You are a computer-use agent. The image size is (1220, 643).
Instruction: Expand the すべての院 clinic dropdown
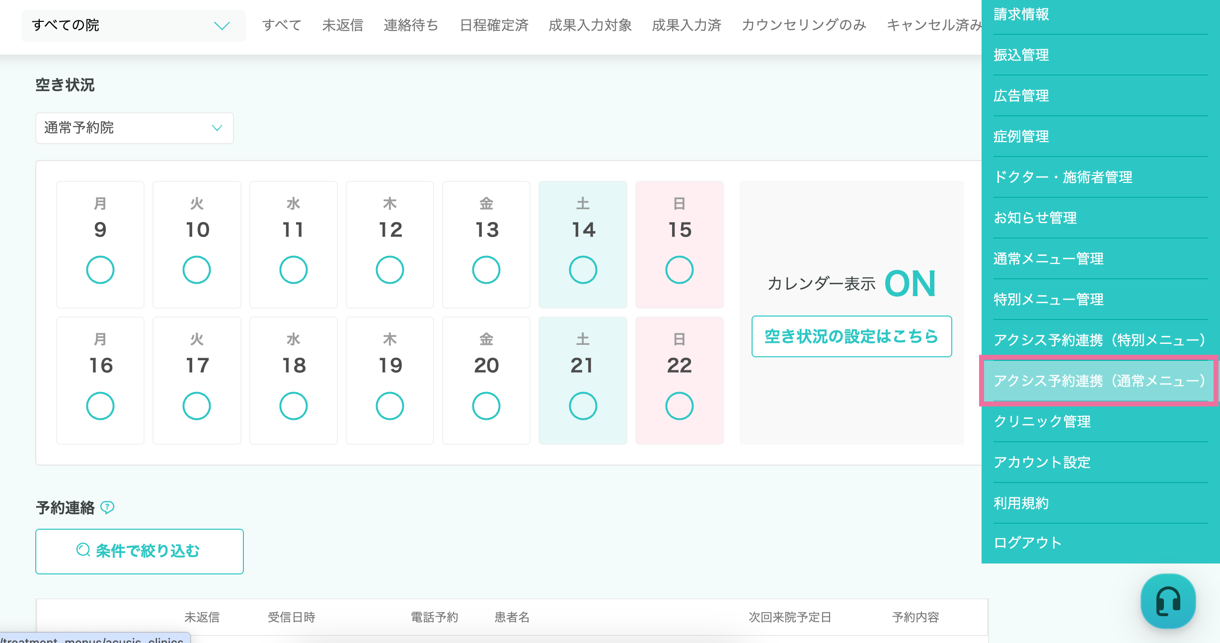(x=133, y=25)
